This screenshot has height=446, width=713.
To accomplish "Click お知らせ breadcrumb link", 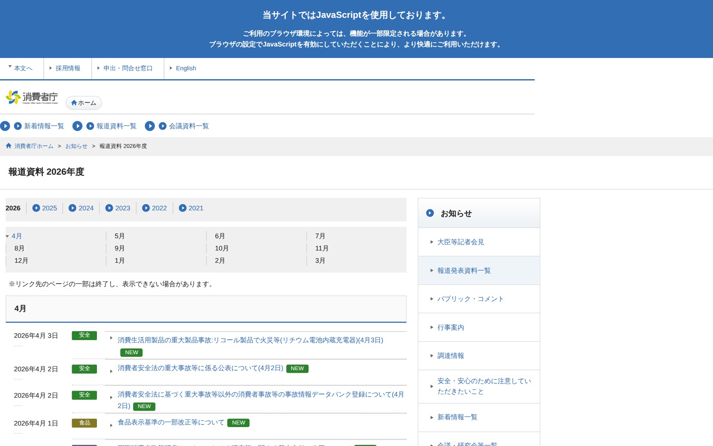I will click(x=76, y=146).
